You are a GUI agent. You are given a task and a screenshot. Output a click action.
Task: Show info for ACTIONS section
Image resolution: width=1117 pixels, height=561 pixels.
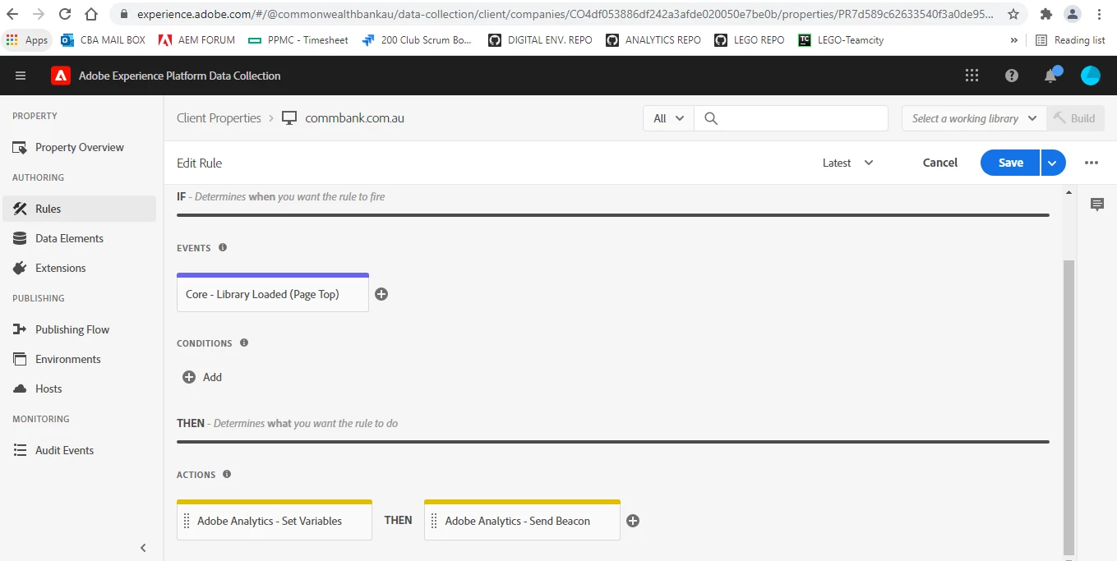(227, 474)
